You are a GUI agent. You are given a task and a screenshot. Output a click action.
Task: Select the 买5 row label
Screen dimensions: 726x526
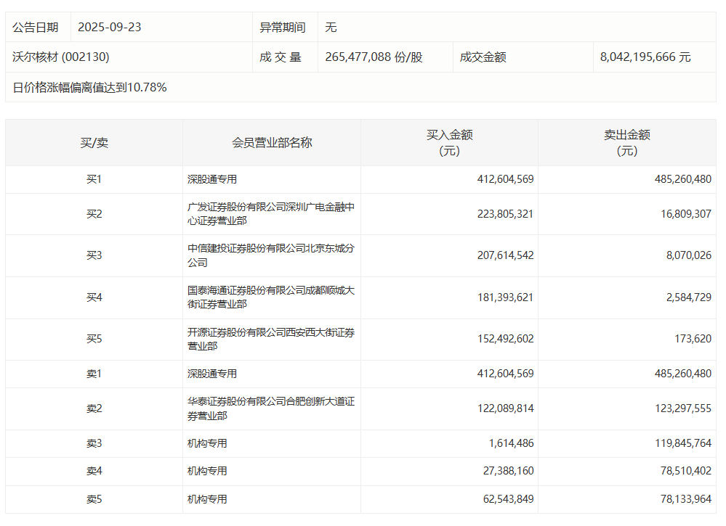(94, 339)
